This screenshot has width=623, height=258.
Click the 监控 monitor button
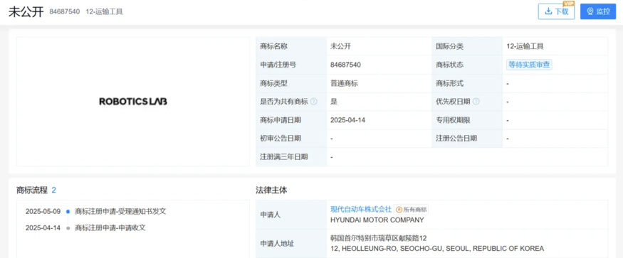pyautogui.click(x=598, y=11)
